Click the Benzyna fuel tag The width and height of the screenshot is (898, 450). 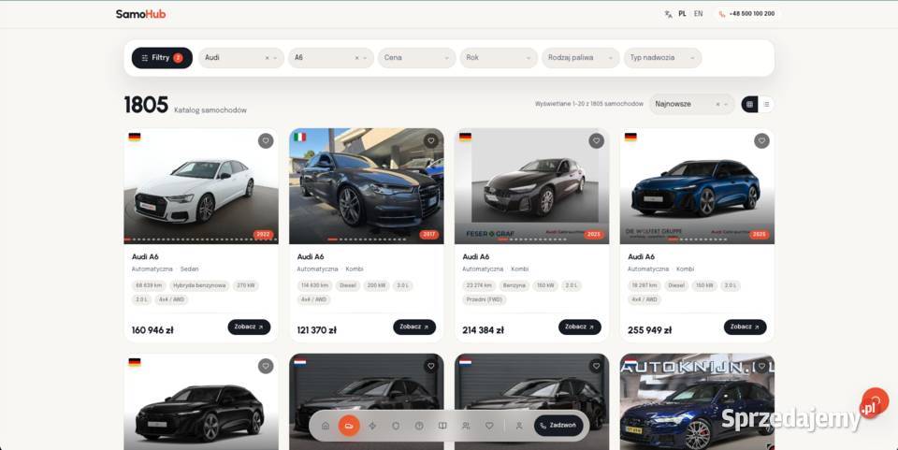click(514, 285)
